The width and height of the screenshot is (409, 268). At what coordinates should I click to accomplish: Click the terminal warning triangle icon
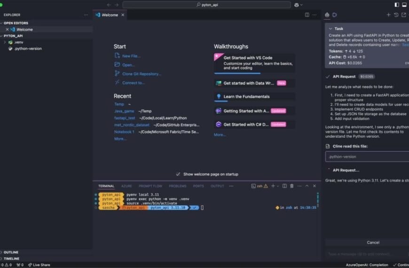(x=266, y=186)
